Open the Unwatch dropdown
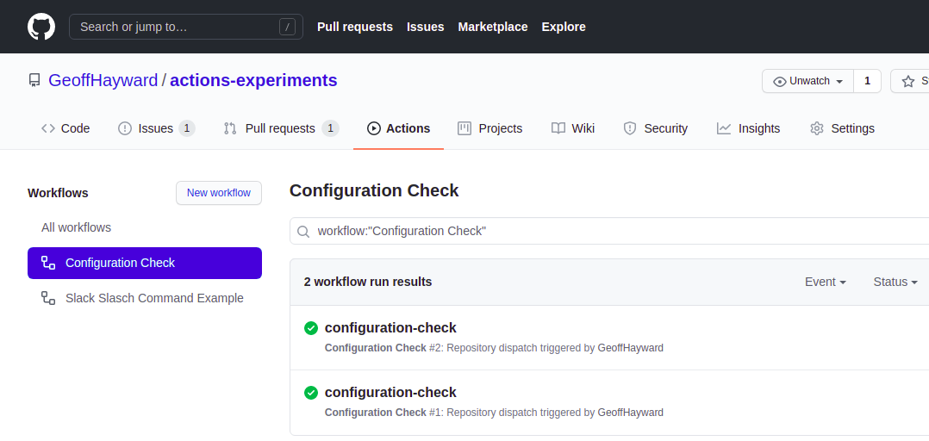 click(x=808, y=81)
